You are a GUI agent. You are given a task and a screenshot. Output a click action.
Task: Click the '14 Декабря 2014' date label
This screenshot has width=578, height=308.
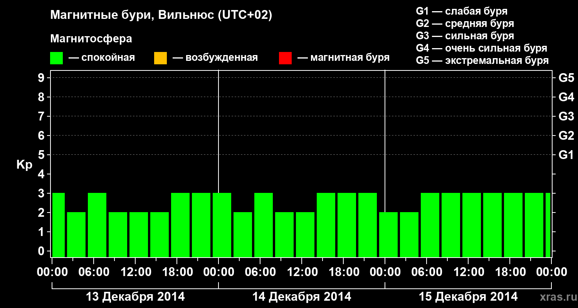(302, 297)
